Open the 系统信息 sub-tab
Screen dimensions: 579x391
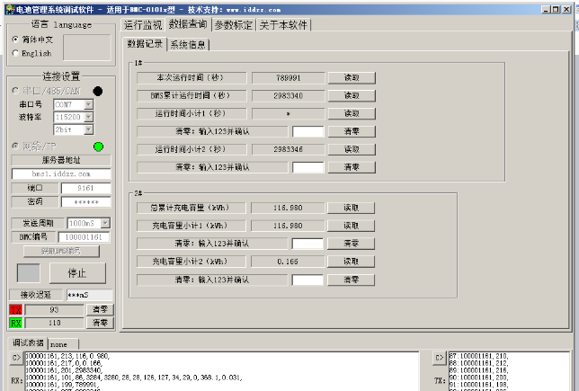point(188,45)
